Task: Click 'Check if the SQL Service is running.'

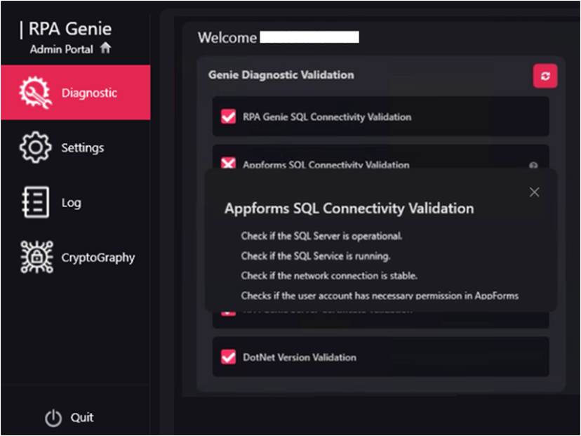Action: [x=316, y=256]
